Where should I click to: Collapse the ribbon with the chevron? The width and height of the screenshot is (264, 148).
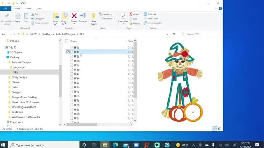tap(216, 9)
